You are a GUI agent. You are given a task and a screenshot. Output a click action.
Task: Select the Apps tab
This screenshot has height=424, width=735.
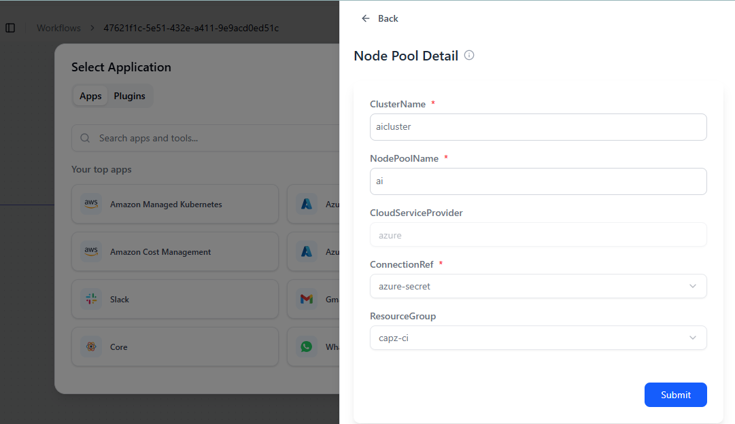90,96
